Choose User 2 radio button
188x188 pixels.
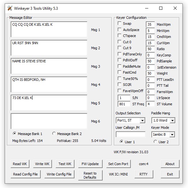tap(155, 142)
